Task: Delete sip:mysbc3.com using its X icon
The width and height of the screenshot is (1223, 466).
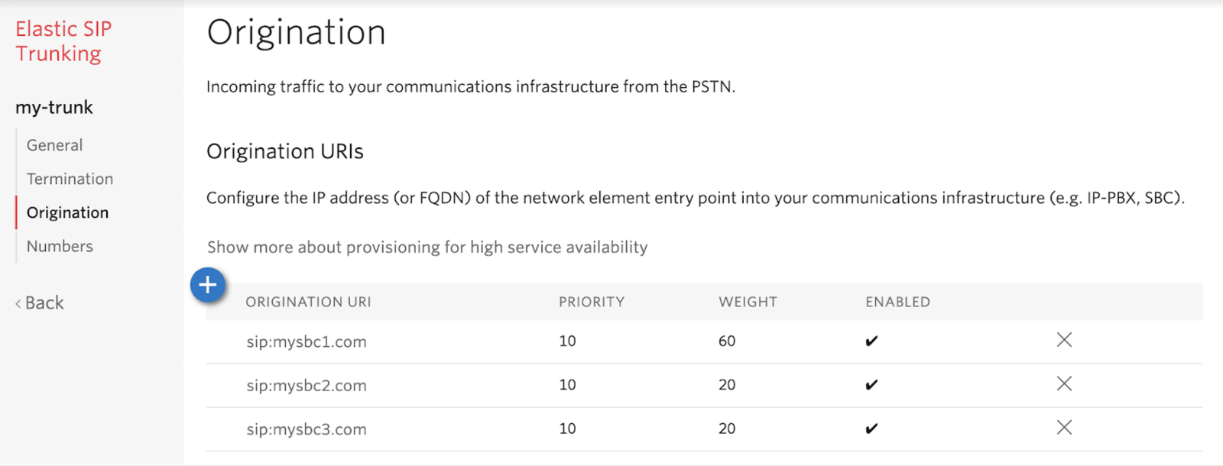Action: 1063,428
